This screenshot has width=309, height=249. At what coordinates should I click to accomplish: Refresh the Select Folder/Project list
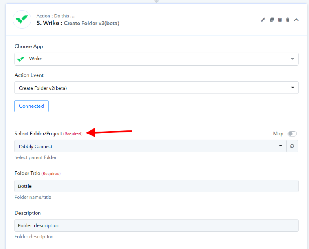pos(292,146)
